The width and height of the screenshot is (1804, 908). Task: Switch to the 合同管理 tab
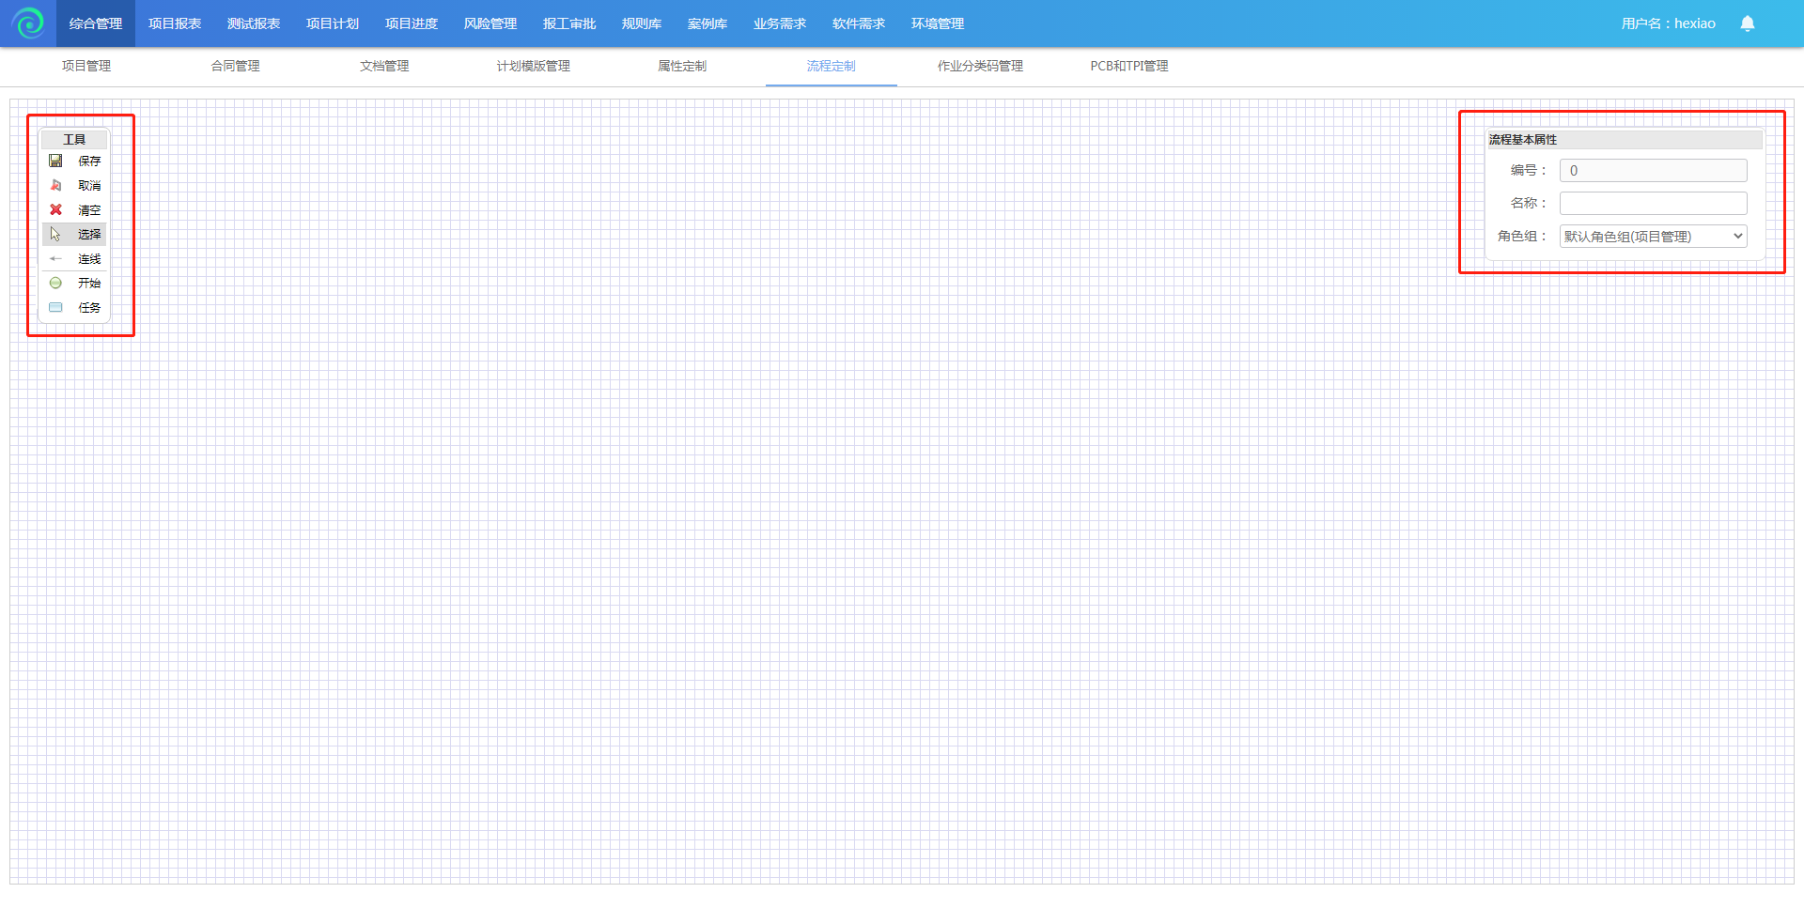(x=236, y=67)
